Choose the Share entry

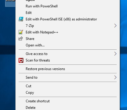tap(68, 39)
